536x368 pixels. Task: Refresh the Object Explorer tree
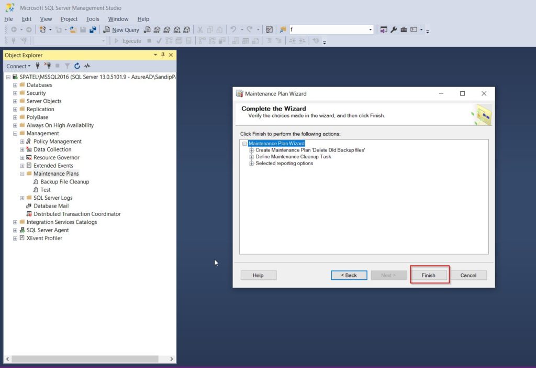pyautogui.click(x=77, y=66)
